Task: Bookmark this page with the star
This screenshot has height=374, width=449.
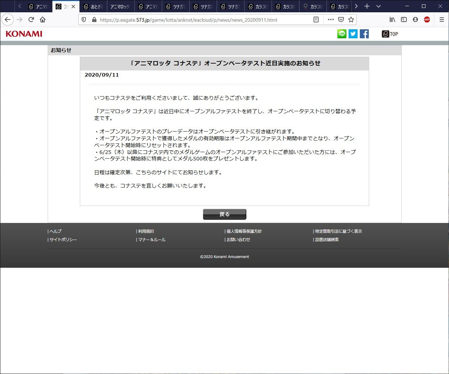Action: [351, 20]
